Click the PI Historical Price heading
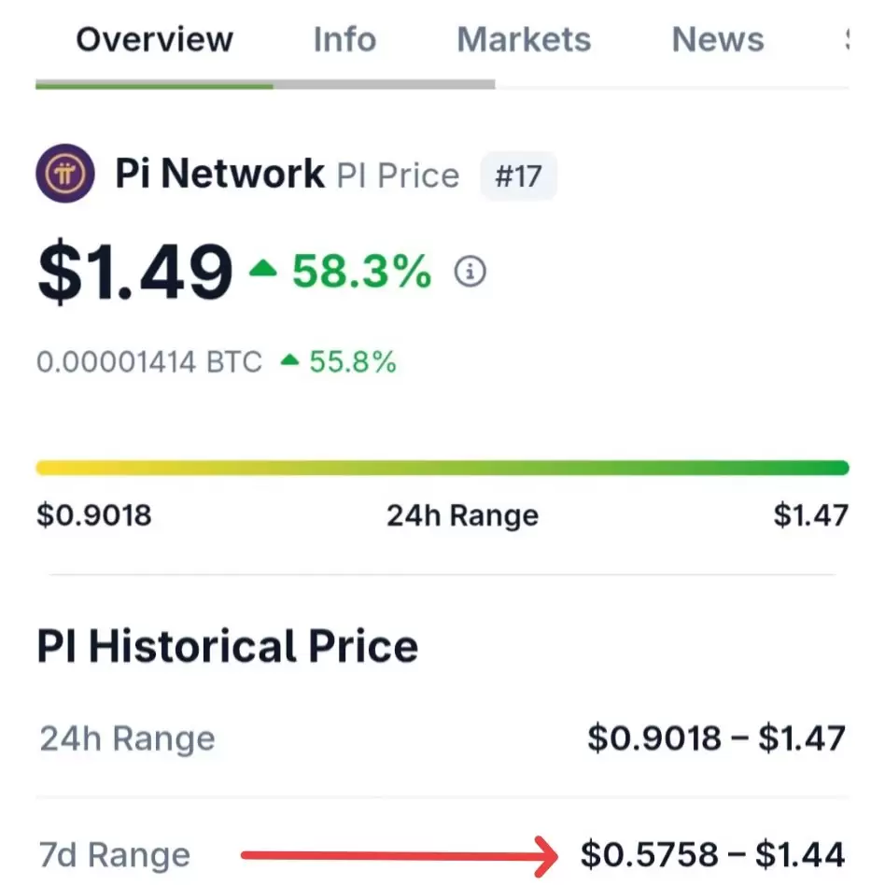 tap(228, 646)
